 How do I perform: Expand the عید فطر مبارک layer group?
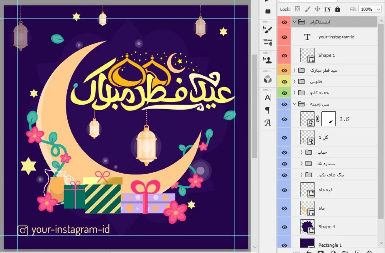point(294,70)
